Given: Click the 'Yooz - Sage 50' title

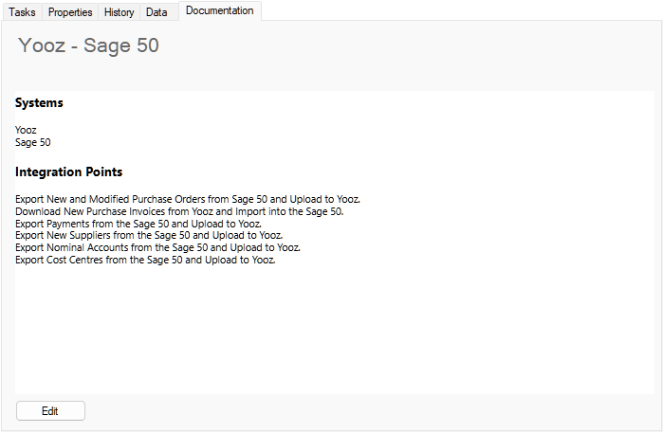Looking at the screenshot, I should 88,45.
